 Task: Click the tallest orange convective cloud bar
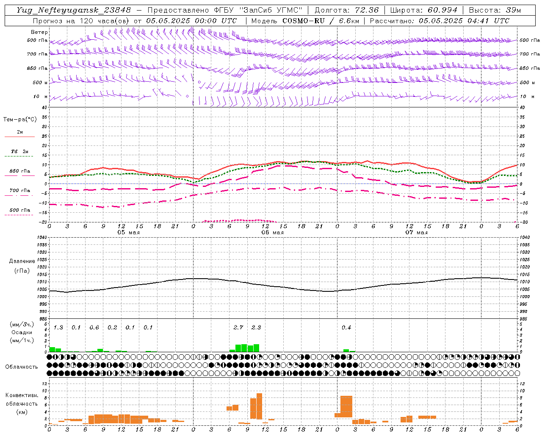point(259,406)
